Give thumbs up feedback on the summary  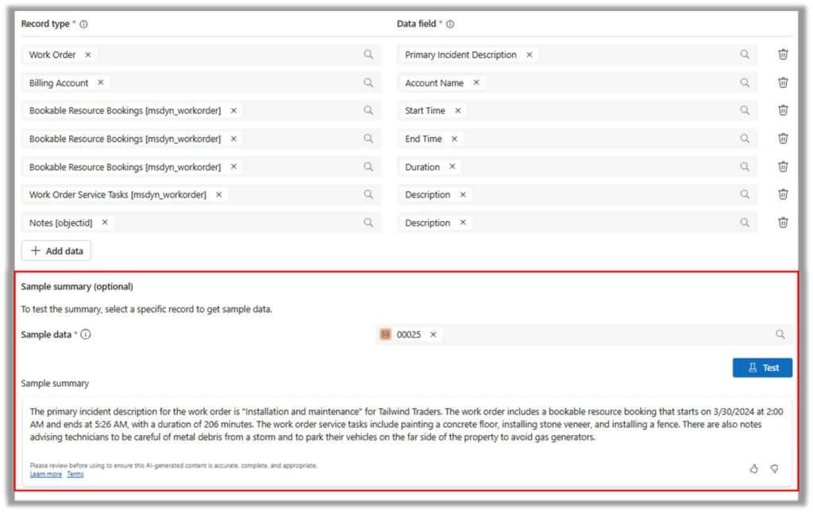[753, 468]
